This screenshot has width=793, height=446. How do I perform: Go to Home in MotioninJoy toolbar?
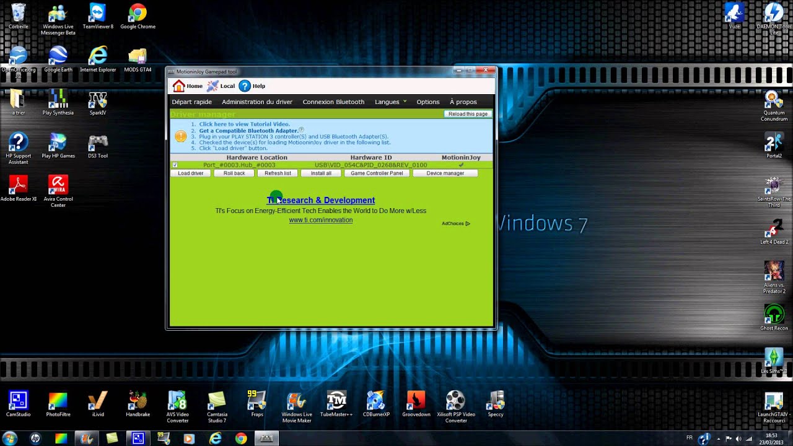188,86
